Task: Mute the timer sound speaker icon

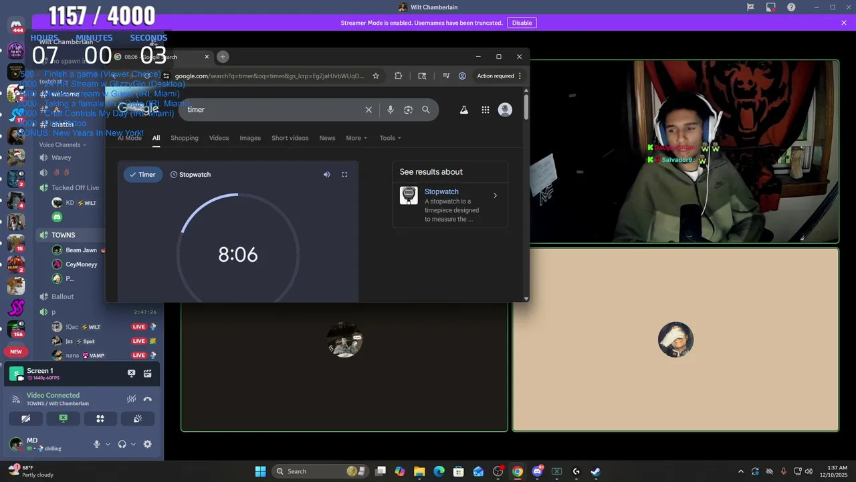Action: tap(326, 175)
